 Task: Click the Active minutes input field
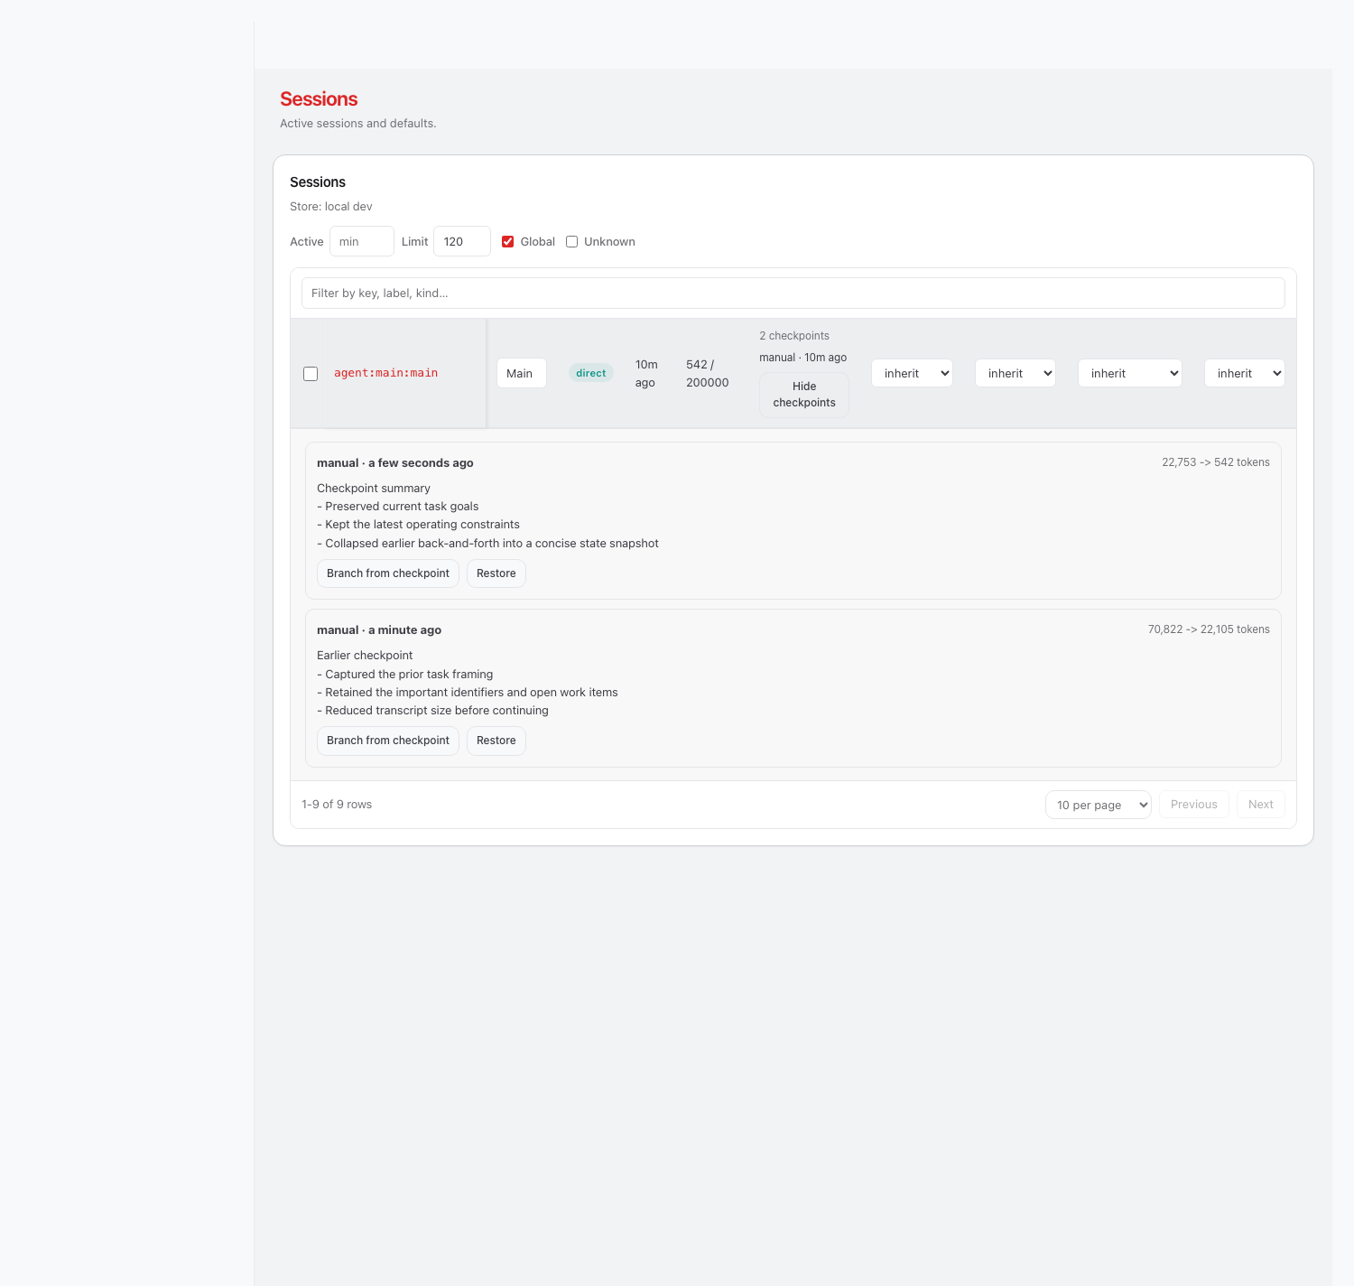tap(361, 242)
